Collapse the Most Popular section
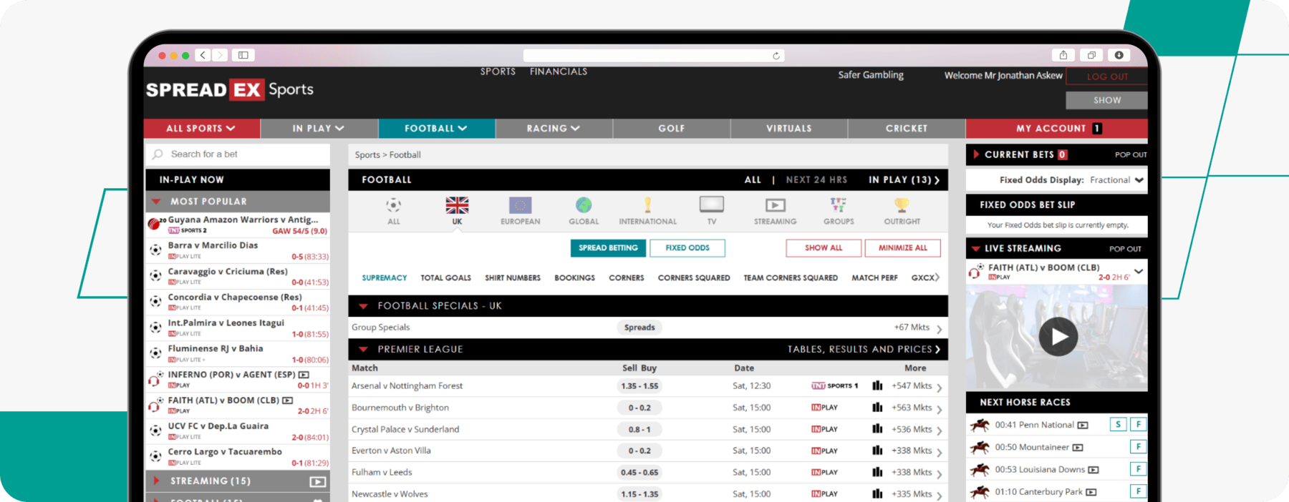This screenshot has width=1289, height=502. coord(156,202)
